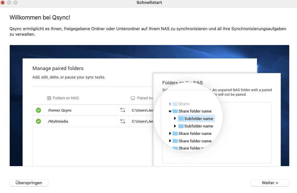Expand the unhighlighted Subfolder name arrow
The image size is (297, 193).
click(175, 126)
